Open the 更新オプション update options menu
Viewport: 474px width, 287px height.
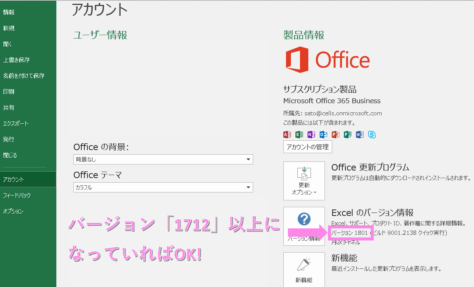[x=304, y=181]
